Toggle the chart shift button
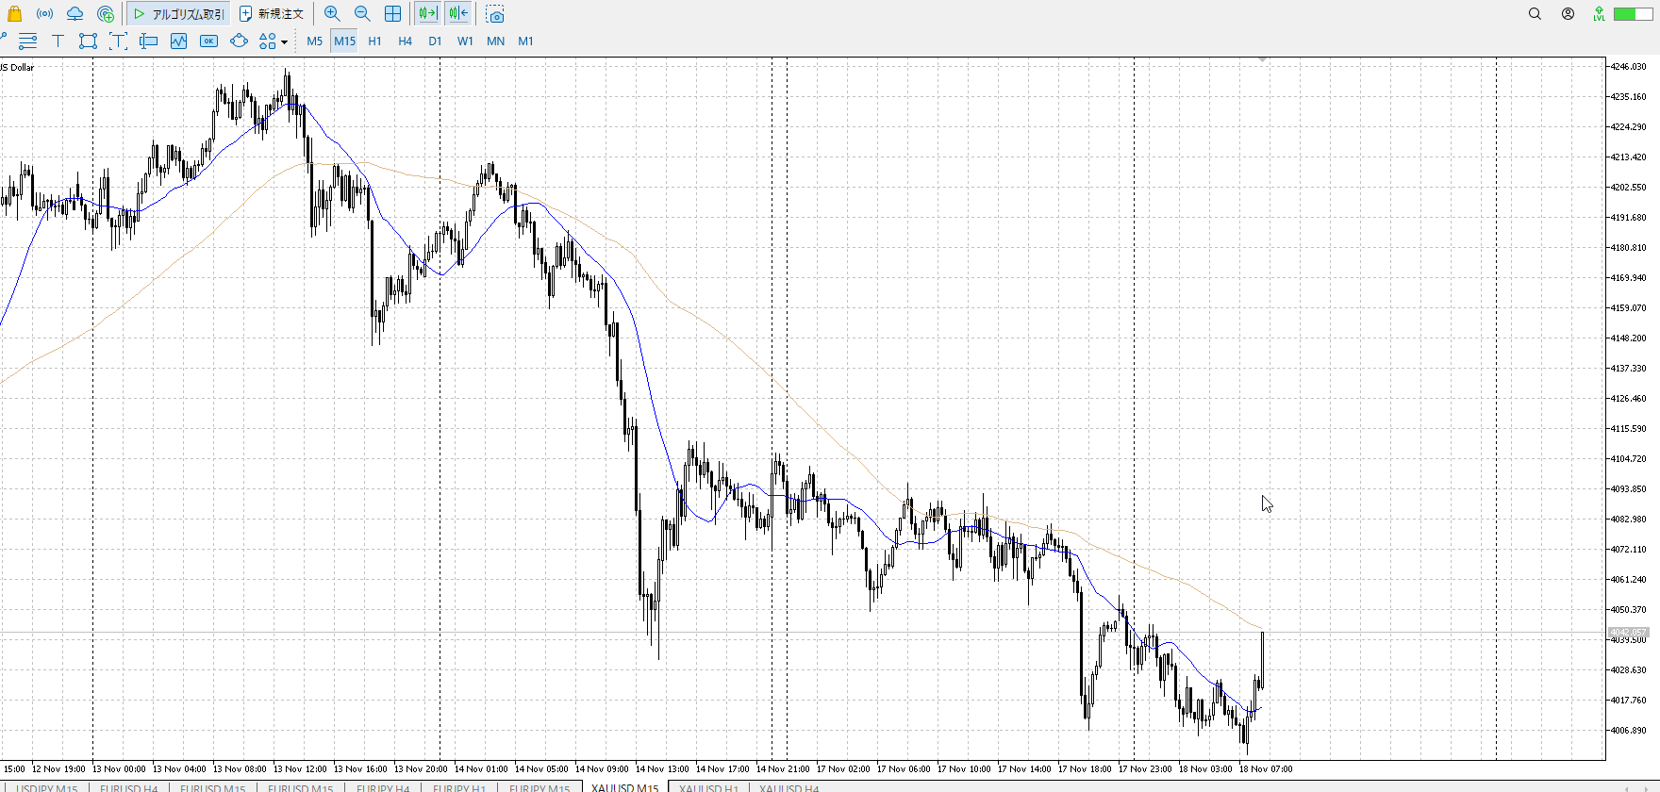 (458, 14)
